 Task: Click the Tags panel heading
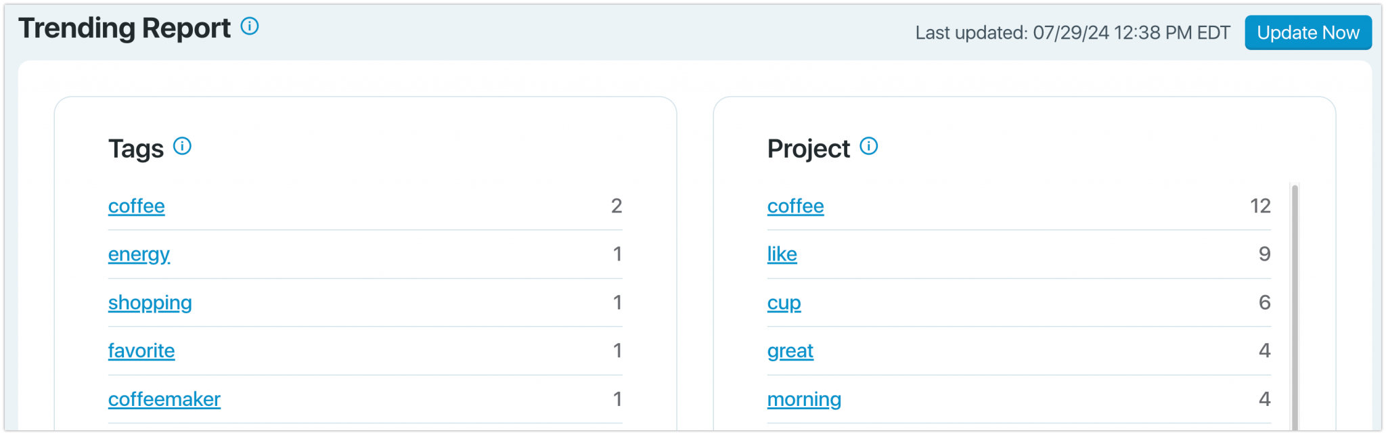click(137, 147)
